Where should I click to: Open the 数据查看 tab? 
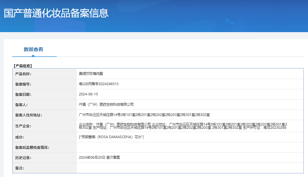[33, 49]
